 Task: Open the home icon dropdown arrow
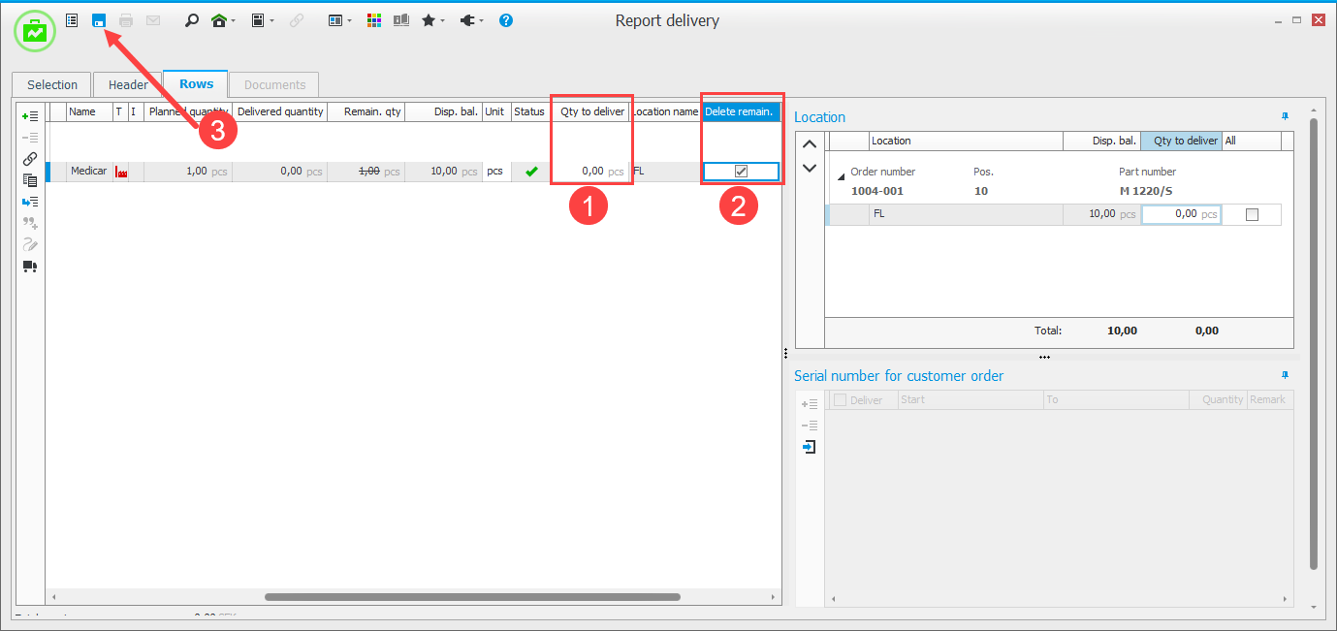pos(234,21)
